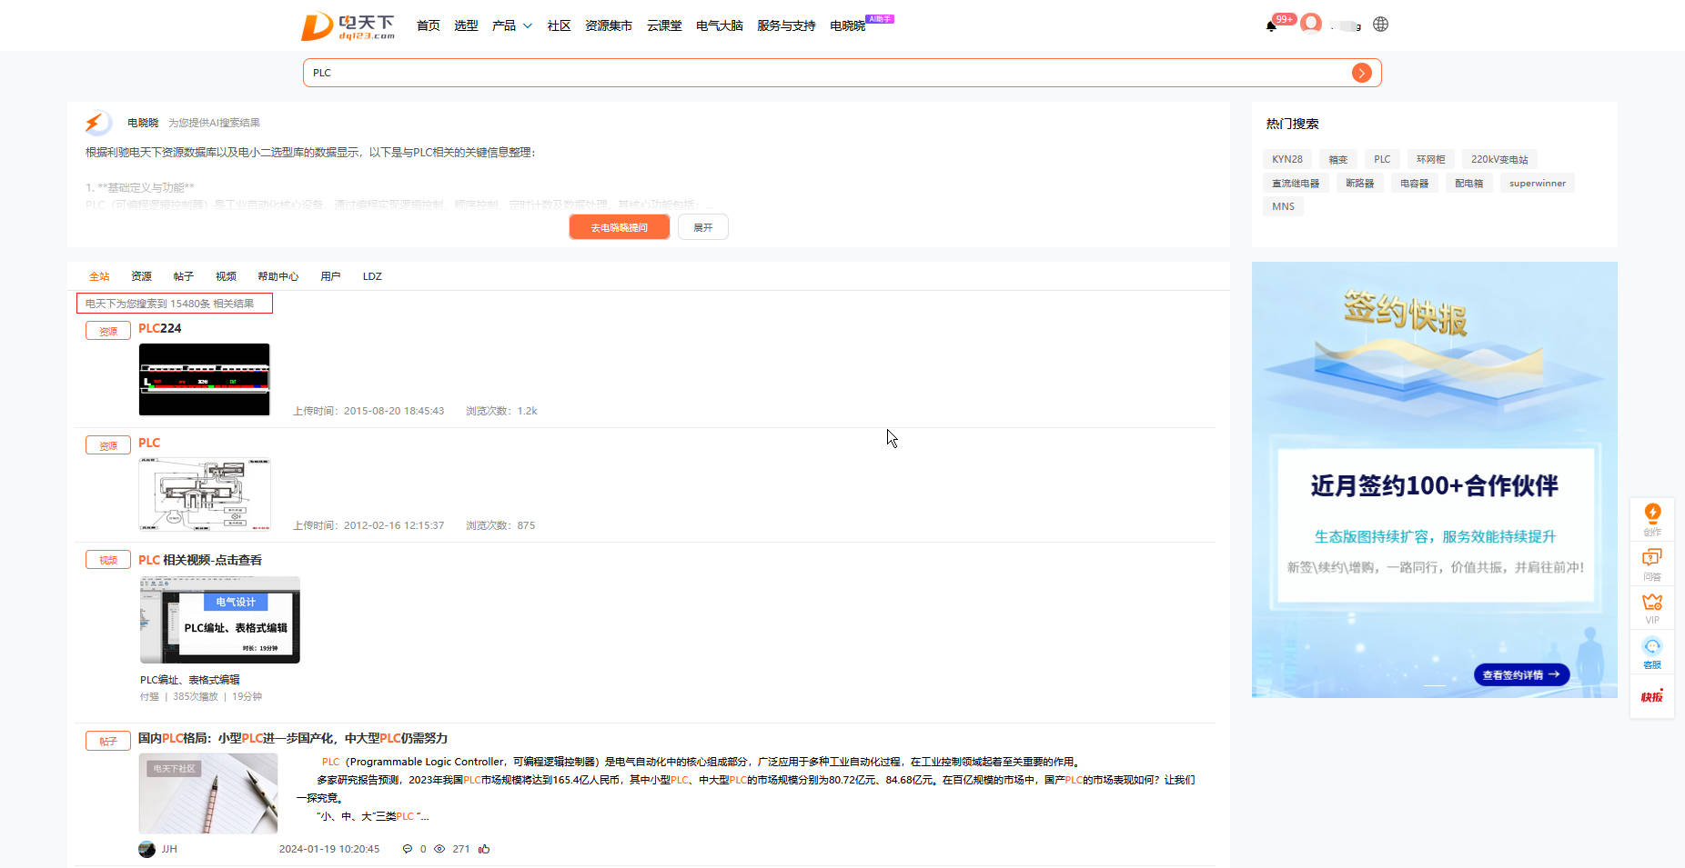Select the KYN28 hot search tag
1685x868 pixels.
coord(1286,159)
